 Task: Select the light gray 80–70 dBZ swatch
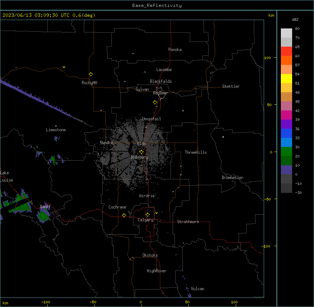(286, 33)
